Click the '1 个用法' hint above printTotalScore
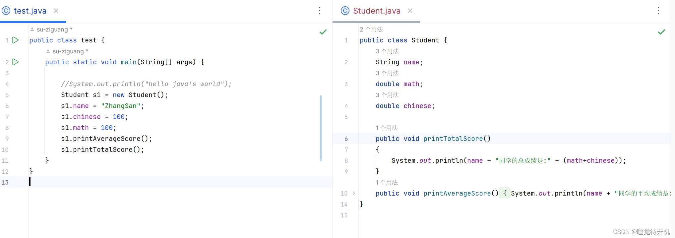 coord(387,128)
